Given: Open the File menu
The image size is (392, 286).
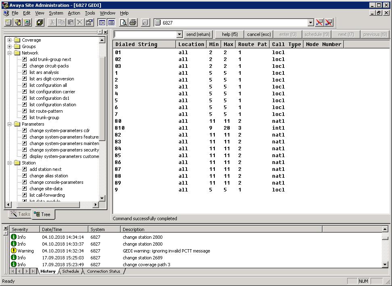Looking at the screenshot, I should point(15,13).
